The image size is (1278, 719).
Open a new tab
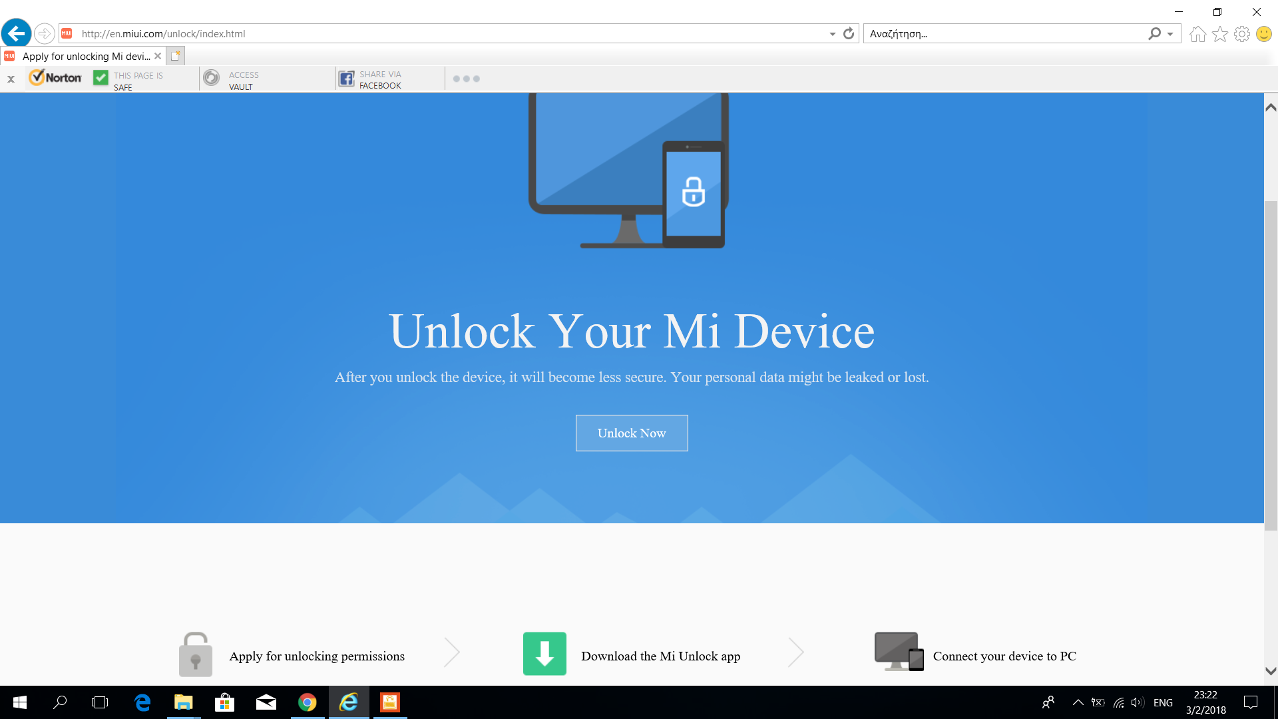click(175, 56)
